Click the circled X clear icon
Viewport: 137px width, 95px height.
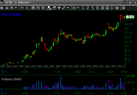coord(123,8)
